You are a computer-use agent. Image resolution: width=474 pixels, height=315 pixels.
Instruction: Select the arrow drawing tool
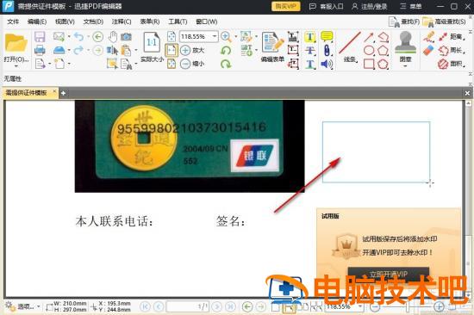pyautogui.click(x=369, y=37)
